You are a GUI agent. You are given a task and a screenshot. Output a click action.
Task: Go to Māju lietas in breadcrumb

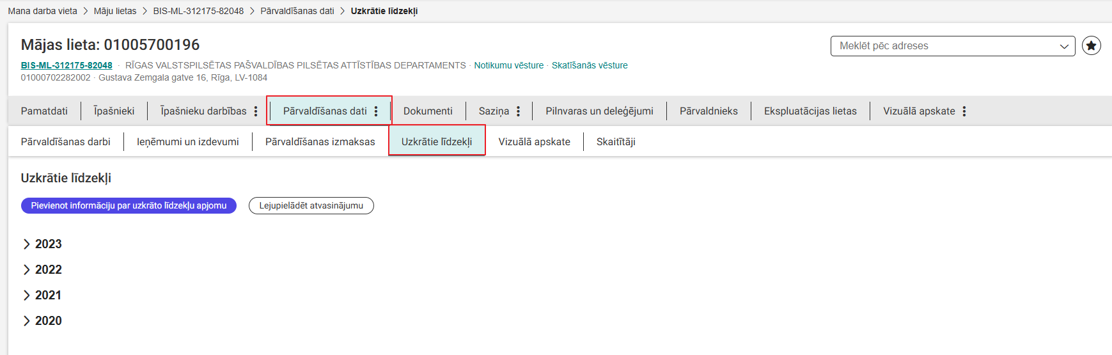[x=115, y=11]
